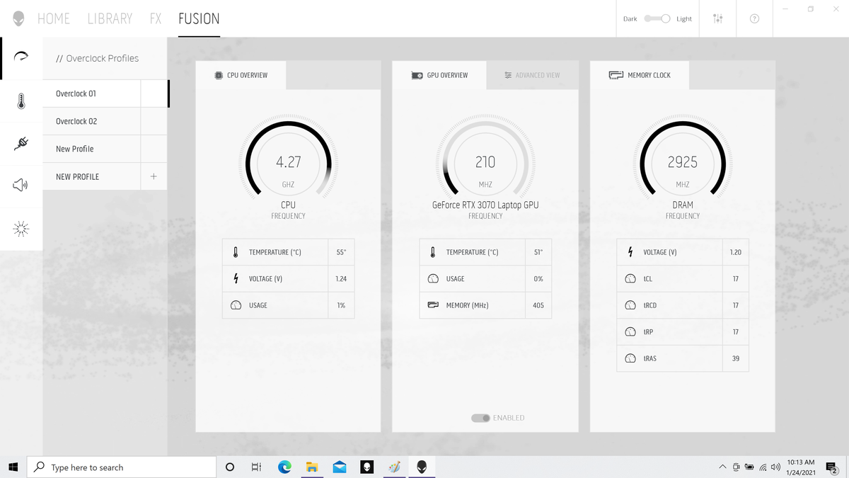Click the GPU memory chip icon
This screenshot has height=478, width=849.
[x=433, y=305]
